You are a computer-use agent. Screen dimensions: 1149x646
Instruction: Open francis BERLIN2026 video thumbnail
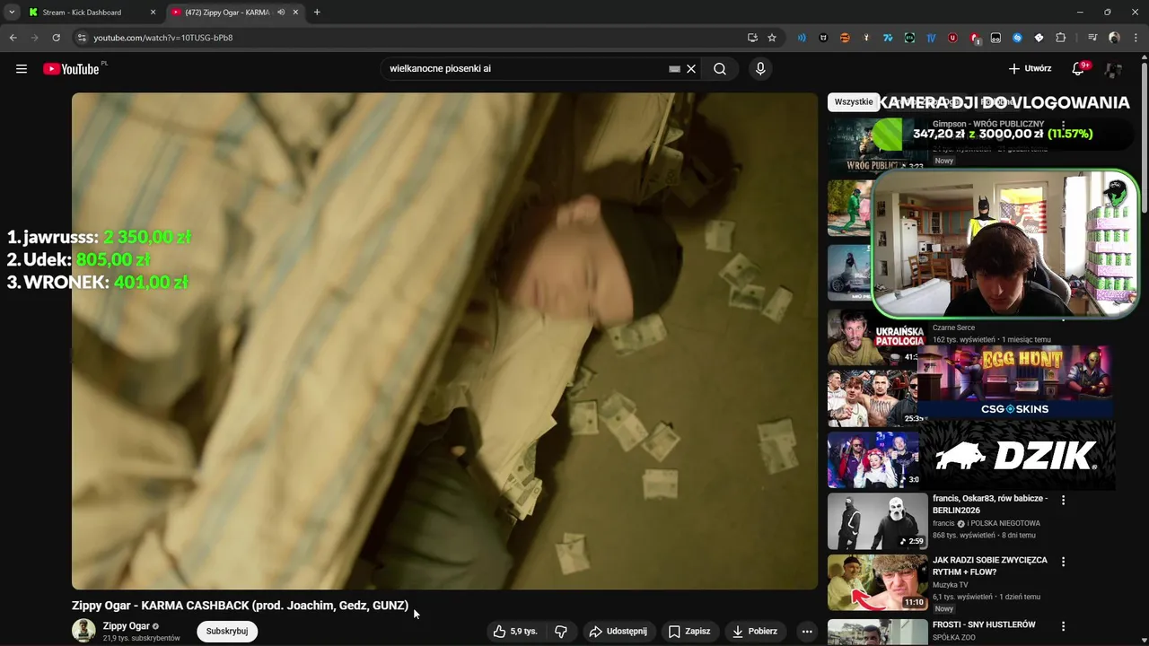click(x=877, y=521)
